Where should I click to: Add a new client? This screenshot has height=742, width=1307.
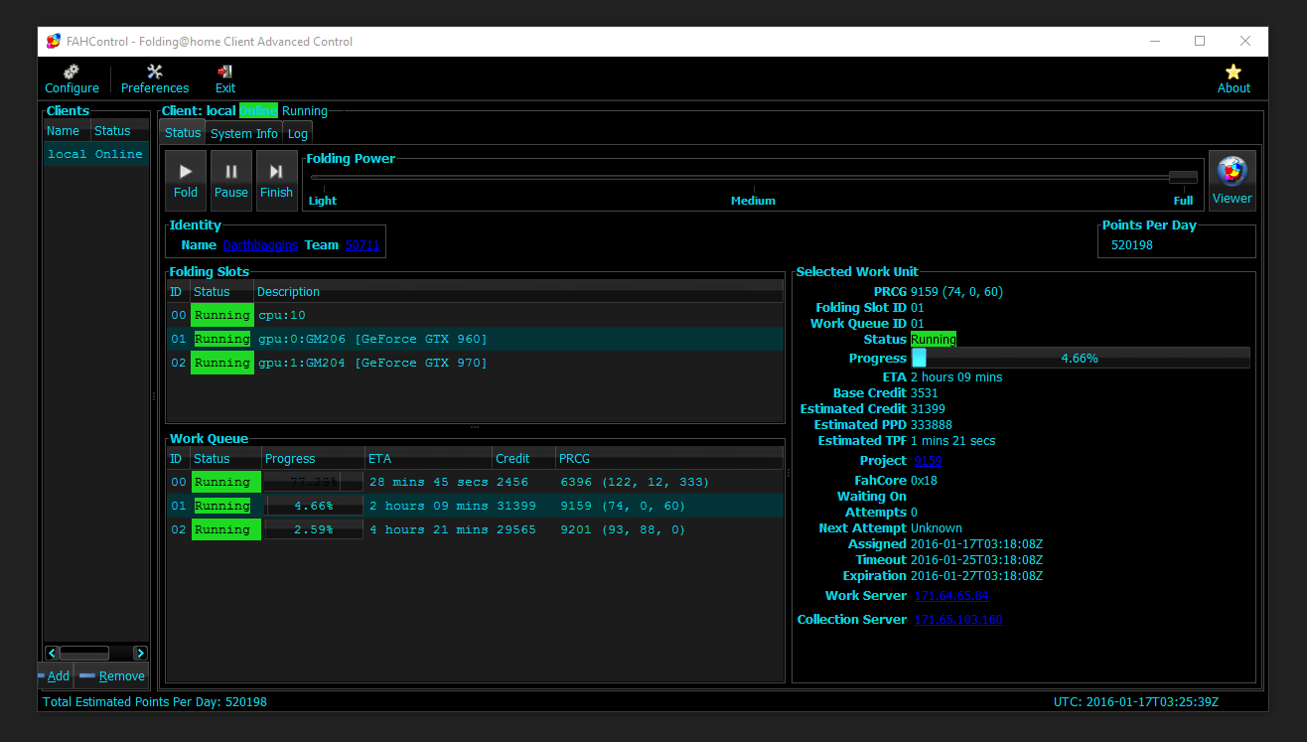pyautogui.click(x=55, y=675)
